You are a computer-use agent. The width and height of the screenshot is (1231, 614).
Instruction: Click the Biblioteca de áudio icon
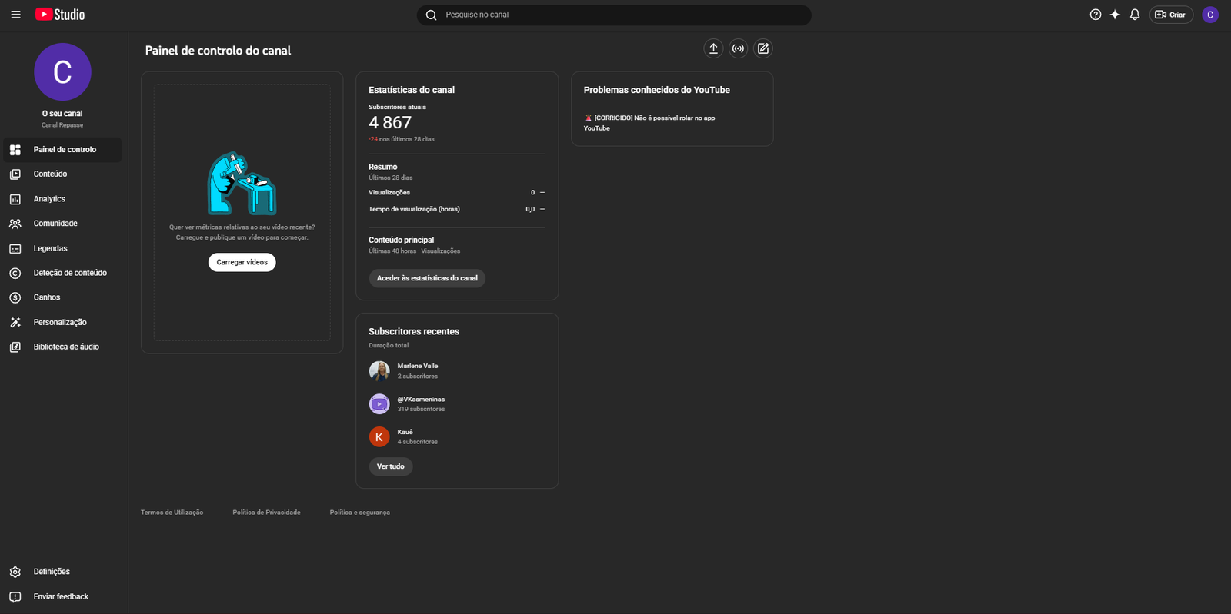tap(15, 347)
